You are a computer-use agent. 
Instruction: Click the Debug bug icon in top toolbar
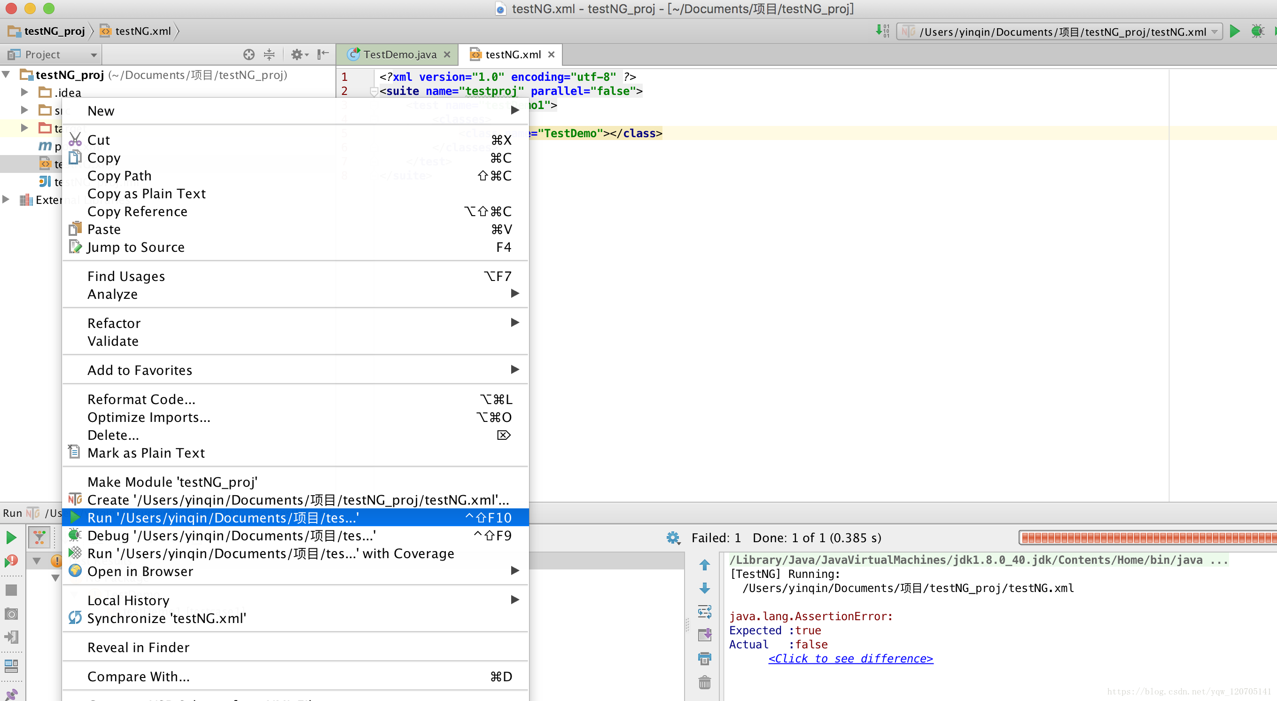click(x=1257, y=31)
